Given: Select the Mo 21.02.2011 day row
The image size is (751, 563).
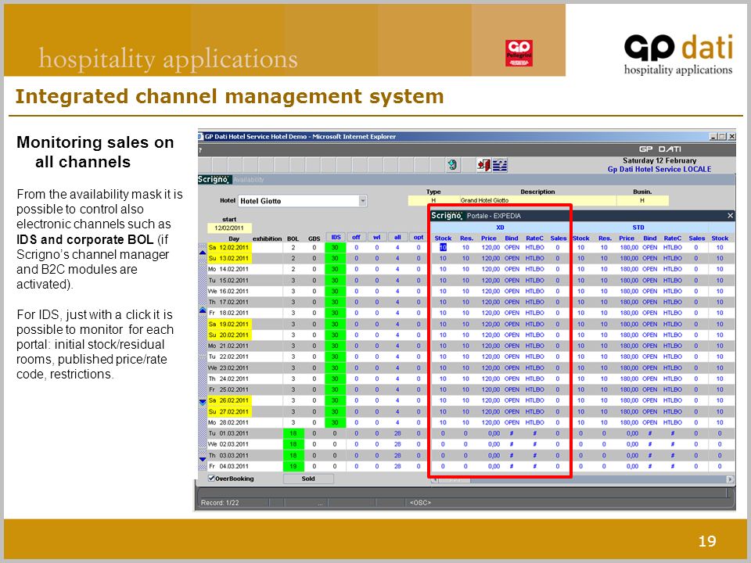Looking at the screenshot, I should [229, 346].
